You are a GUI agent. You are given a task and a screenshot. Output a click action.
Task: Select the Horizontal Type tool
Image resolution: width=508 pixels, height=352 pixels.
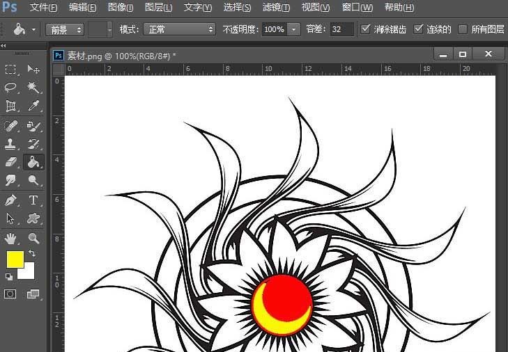33,200
